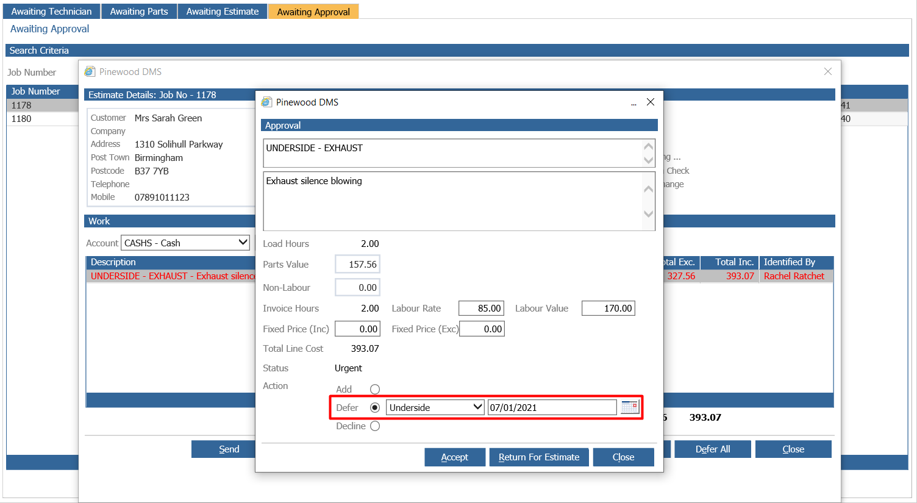Open the CASHS - Cash account dropdown

243,243
